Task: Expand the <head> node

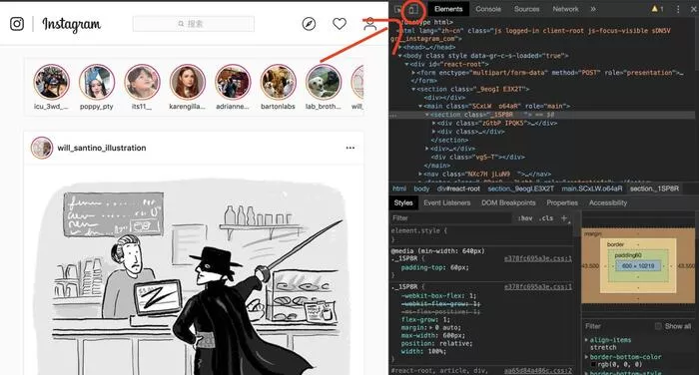Action: pos(400,47)
